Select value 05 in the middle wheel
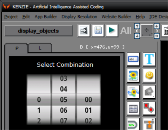168x130 pixels. pos(63,100)
